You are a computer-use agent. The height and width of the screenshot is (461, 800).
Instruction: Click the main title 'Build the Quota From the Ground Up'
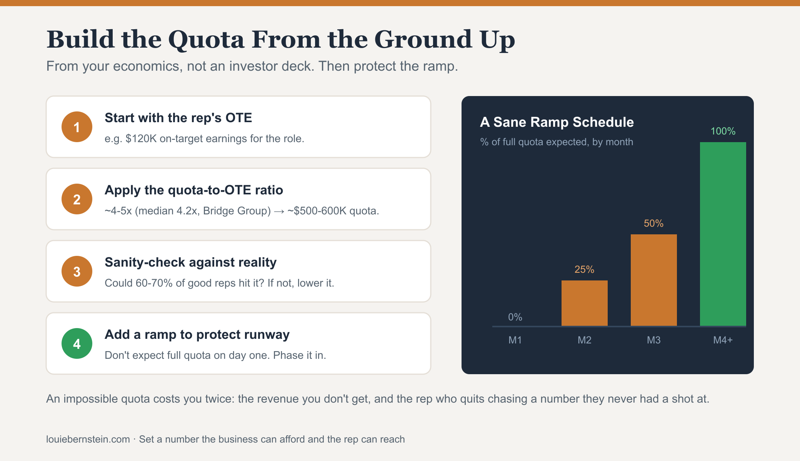point(281,40)
